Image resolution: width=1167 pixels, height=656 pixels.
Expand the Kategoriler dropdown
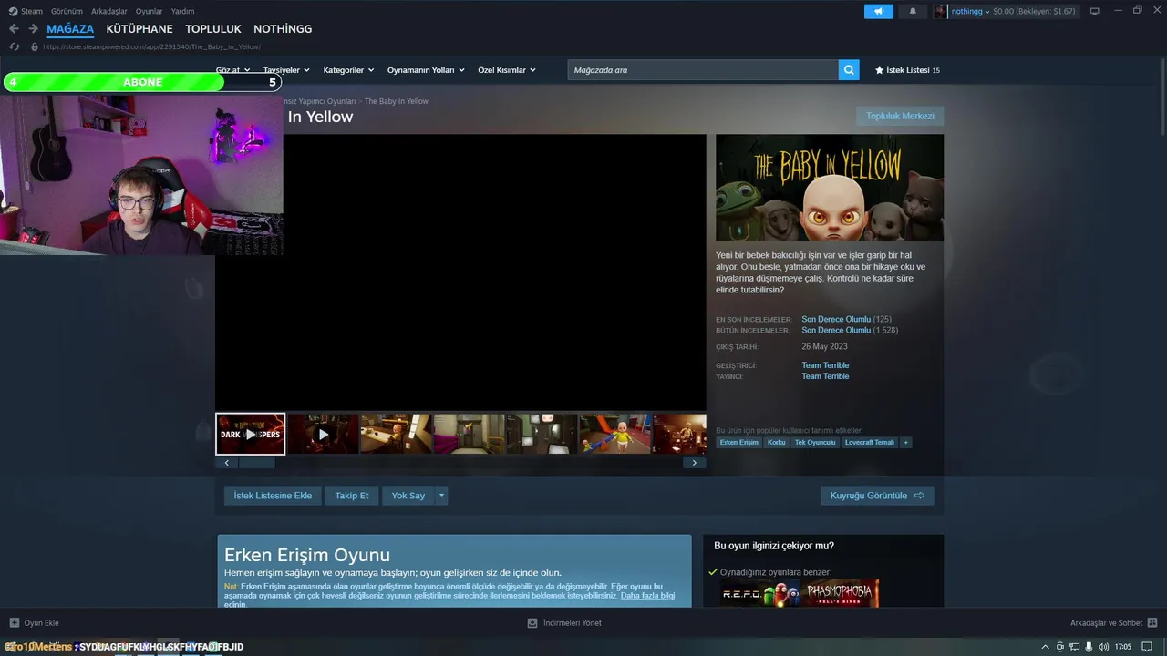[x=348, y=70]
